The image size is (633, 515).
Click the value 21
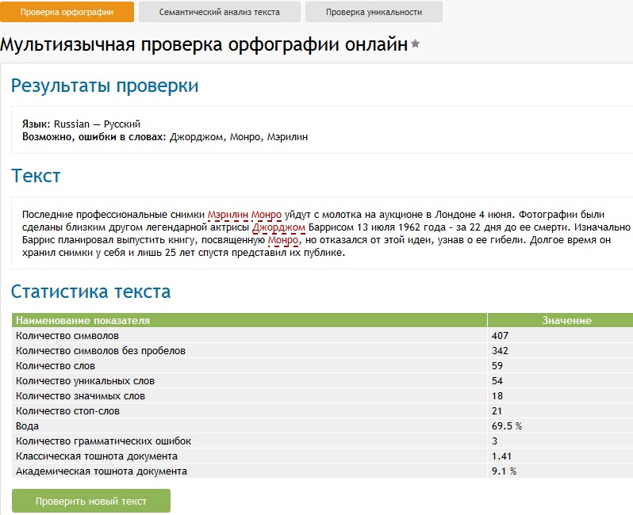tap(497, 411)
